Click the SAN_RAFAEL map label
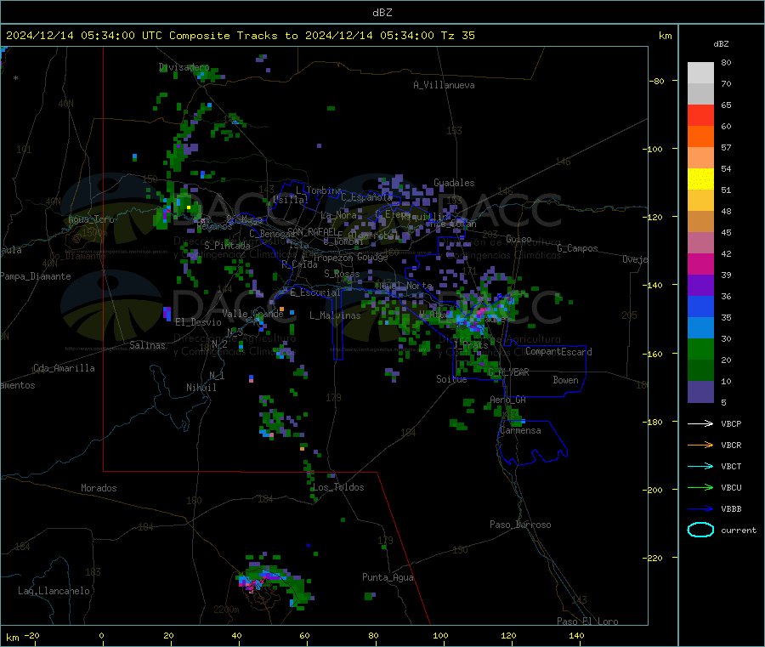The height and width of the screenshot is (647, 765). coord(312,231)
